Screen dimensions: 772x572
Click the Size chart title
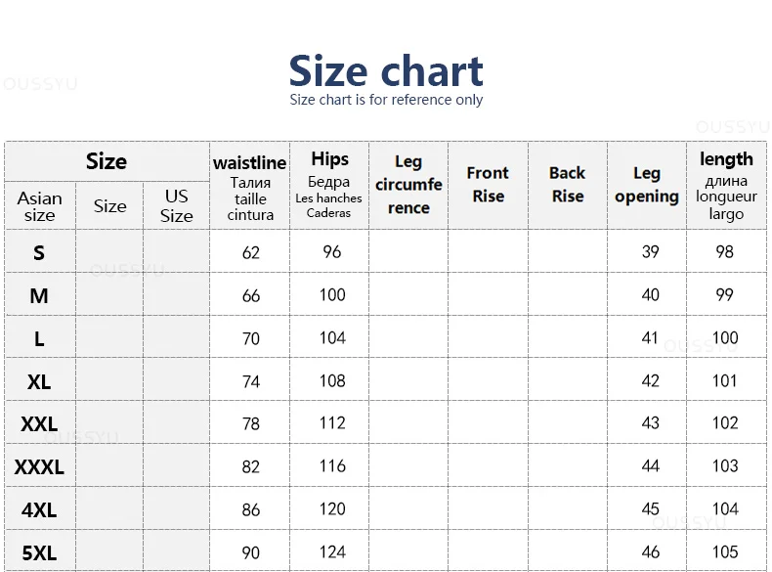(385, 71)
